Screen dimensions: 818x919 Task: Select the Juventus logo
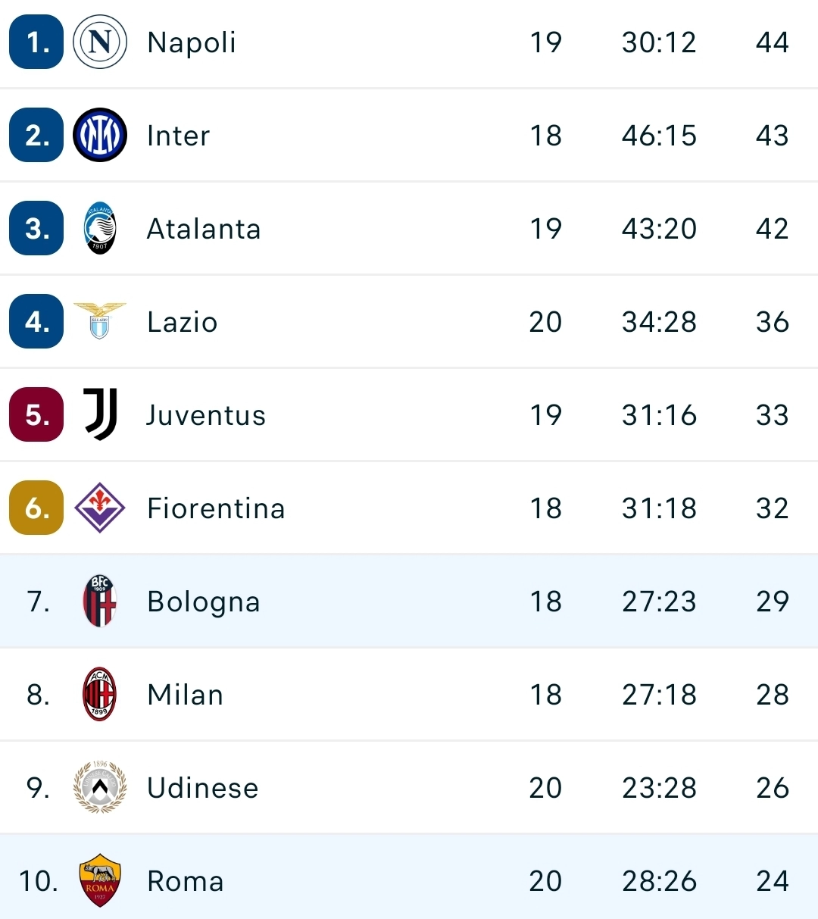tap(99, 414)
